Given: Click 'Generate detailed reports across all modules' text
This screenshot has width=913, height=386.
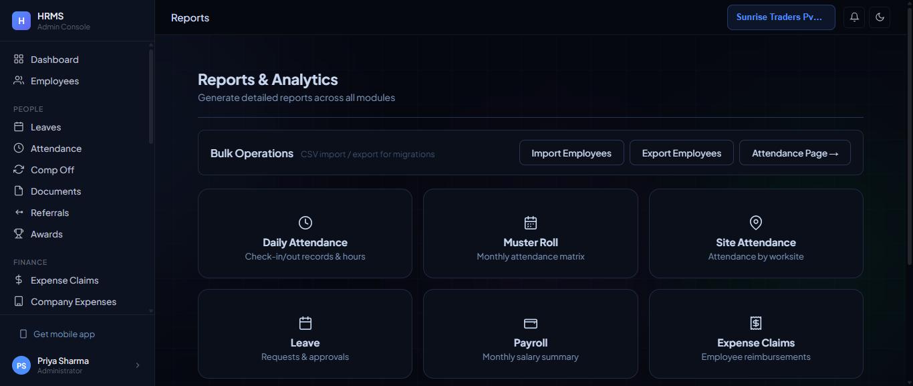Looking at the screenshot, I should pyautogui.click(x=296, y=98).
